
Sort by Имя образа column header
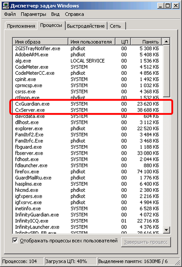click(40, 42)
